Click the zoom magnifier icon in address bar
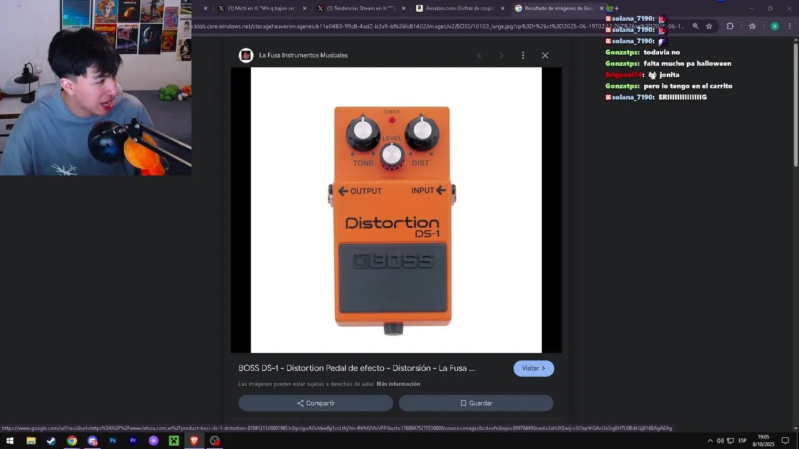This screenshot has width=799, height=449. [x=695, y=26]
